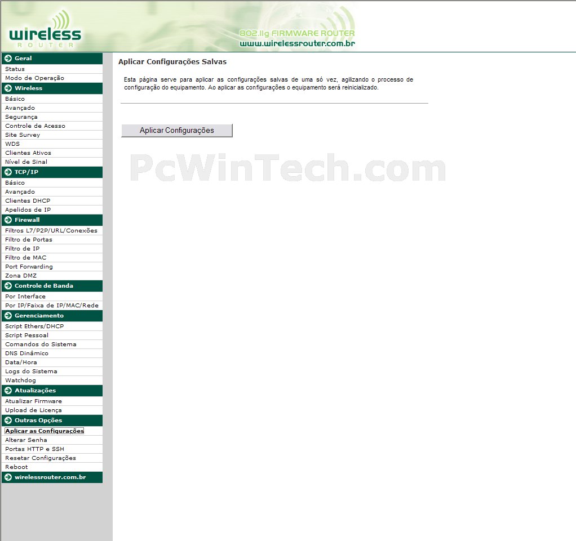This screenshot has width=576, height=541.
Task: Click the arrow icon beside Wireless header
Action: point(8,88)
